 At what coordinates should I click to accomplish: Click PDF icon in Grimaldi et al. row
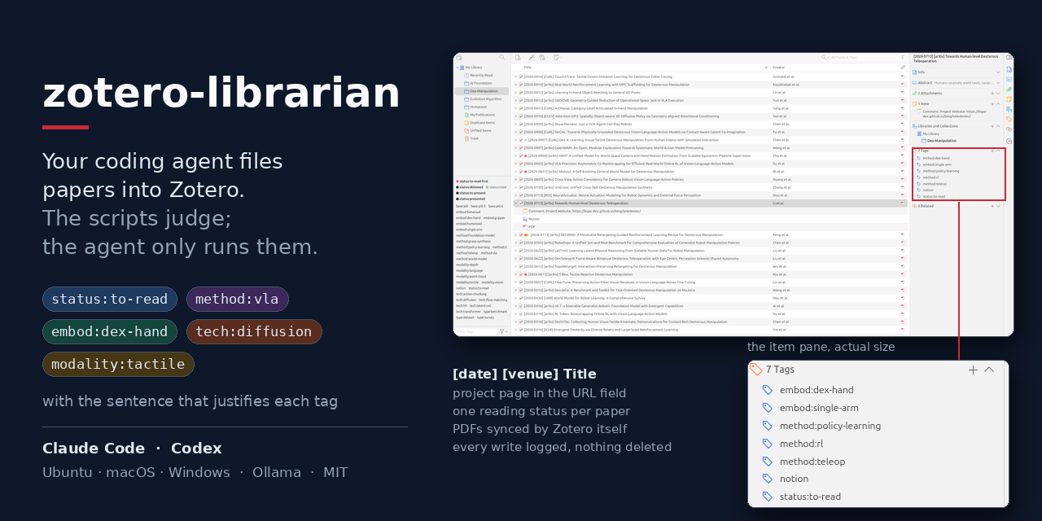tap(903, 77)
